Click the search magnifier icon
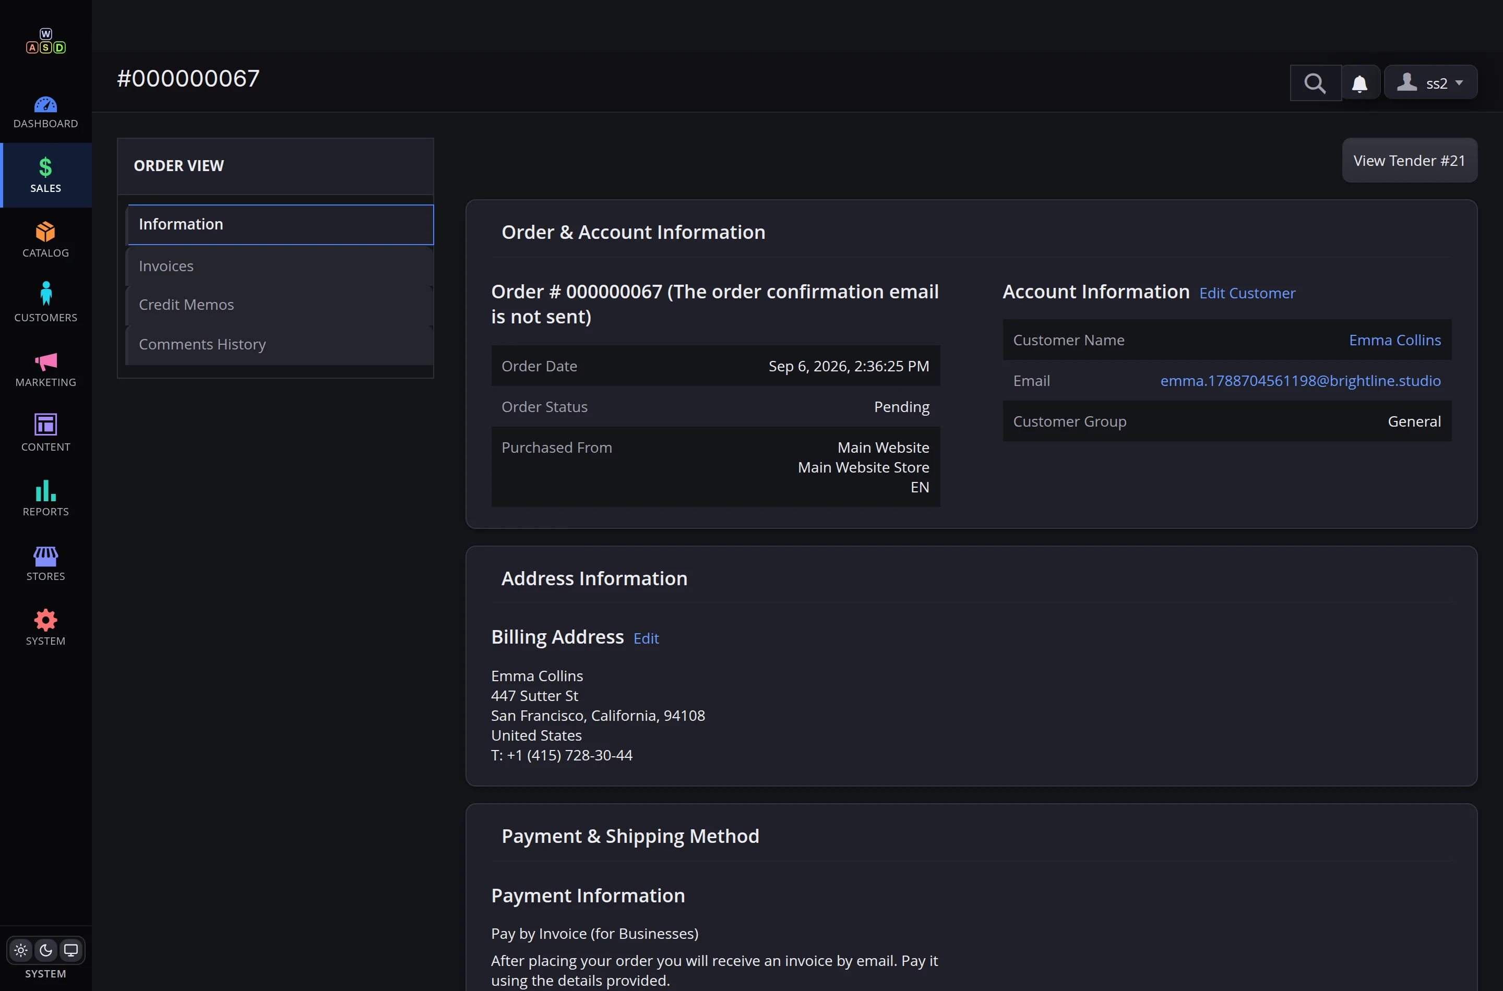Viewport: 1503px width, 991px height. coord(1315,83)
